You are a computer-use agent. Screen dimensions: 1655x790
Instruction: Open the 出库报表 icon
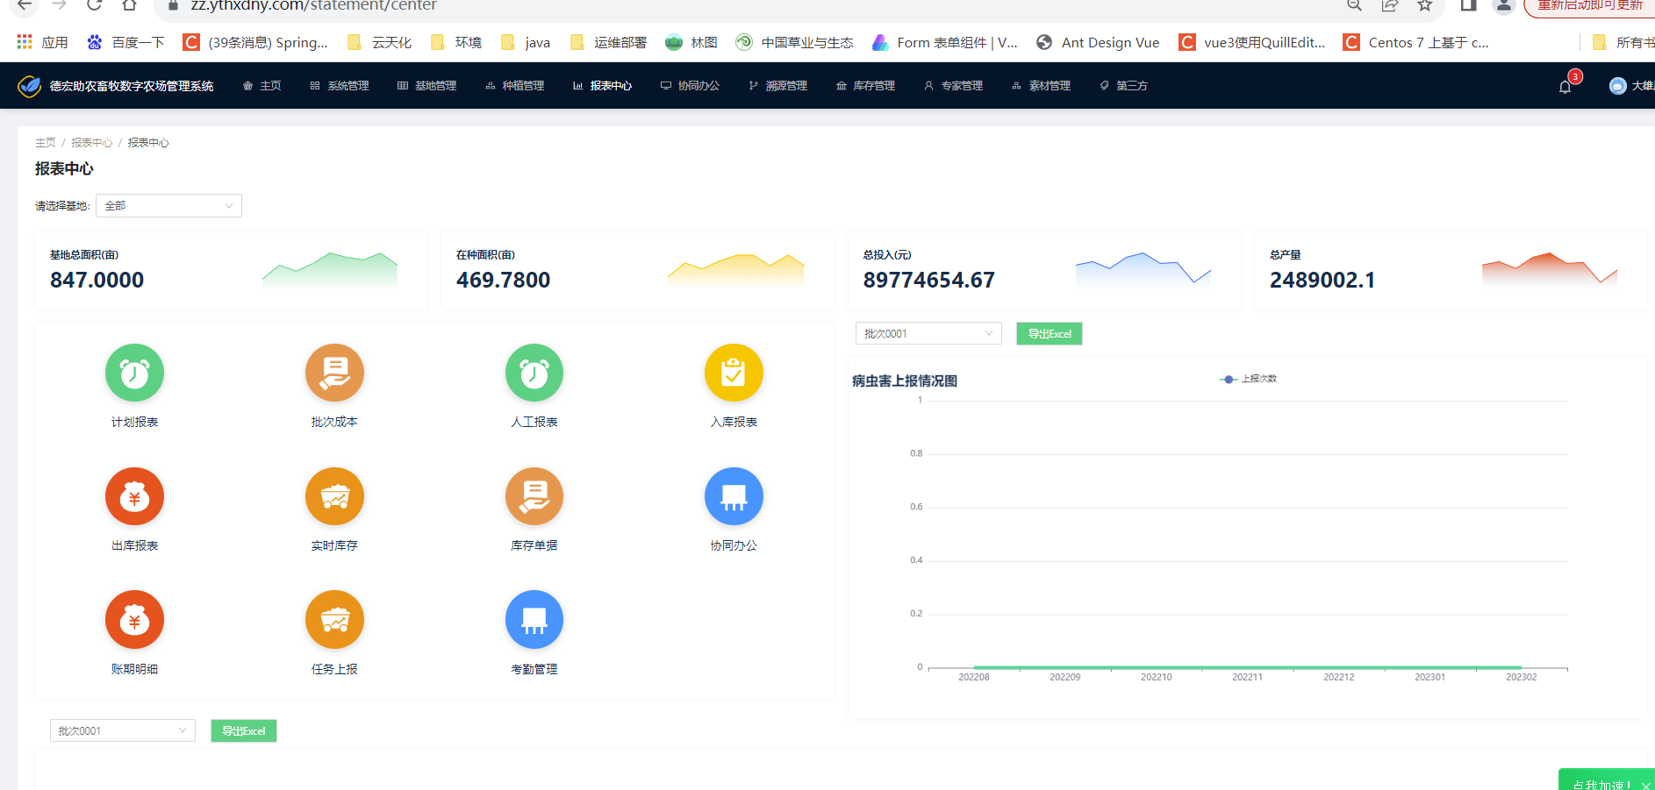tap(134, 496)
